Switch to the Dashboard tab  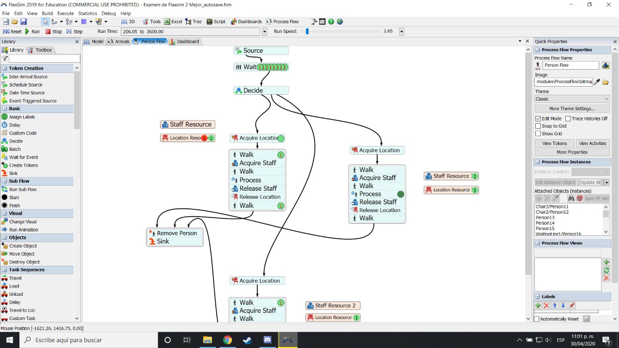184,42
